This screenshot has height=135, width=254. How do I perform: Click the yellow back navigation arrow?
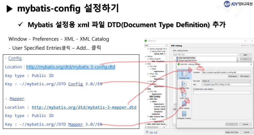click(x=242, y=45)
